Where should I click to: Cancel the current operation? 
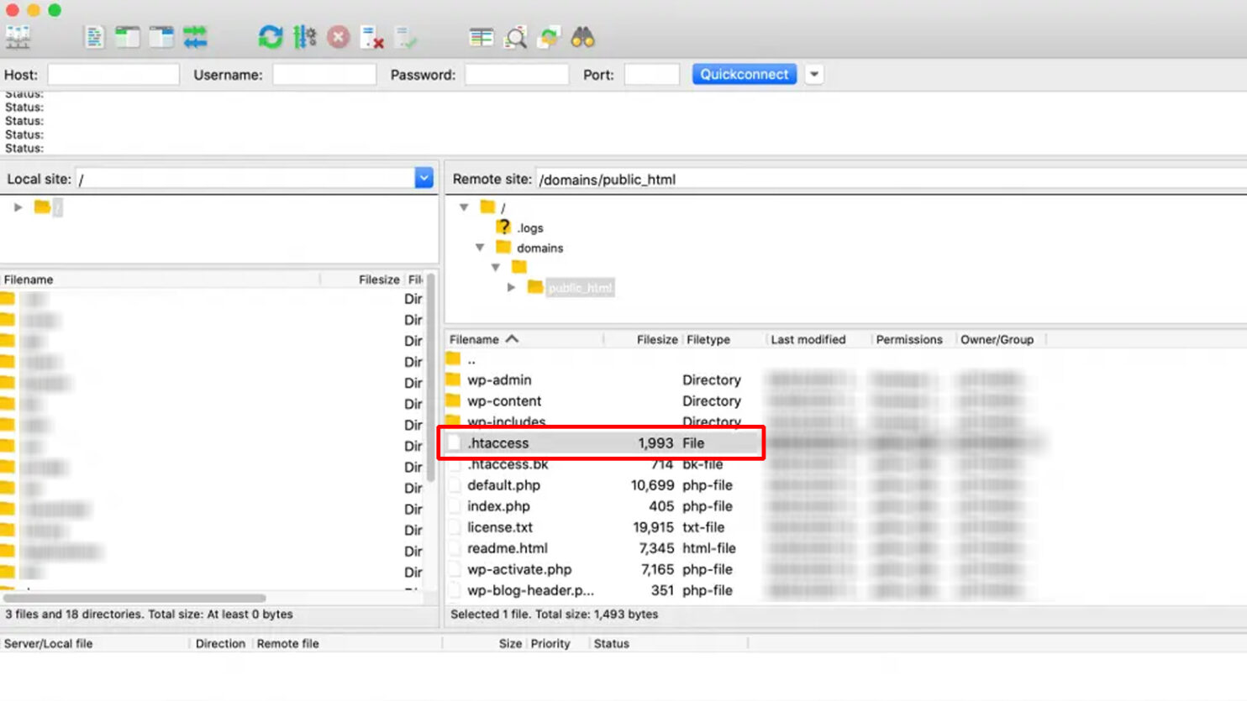click(336, 37)
